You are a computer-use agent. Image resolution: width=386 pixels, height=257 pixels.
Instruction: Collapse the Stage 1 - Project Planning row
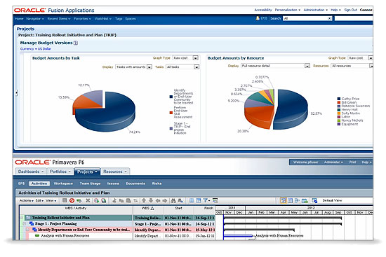pos(25,223)
